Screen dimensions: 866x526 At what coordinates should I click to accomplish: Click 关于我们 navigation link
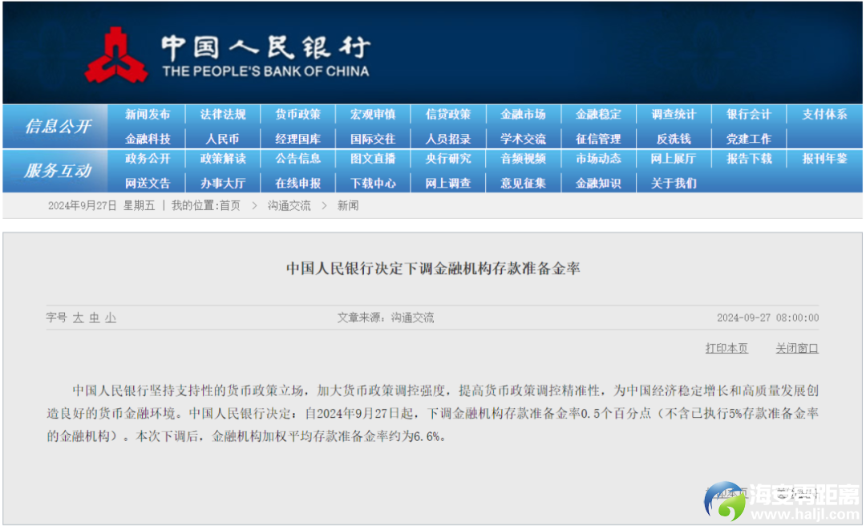tap(674, 183)
